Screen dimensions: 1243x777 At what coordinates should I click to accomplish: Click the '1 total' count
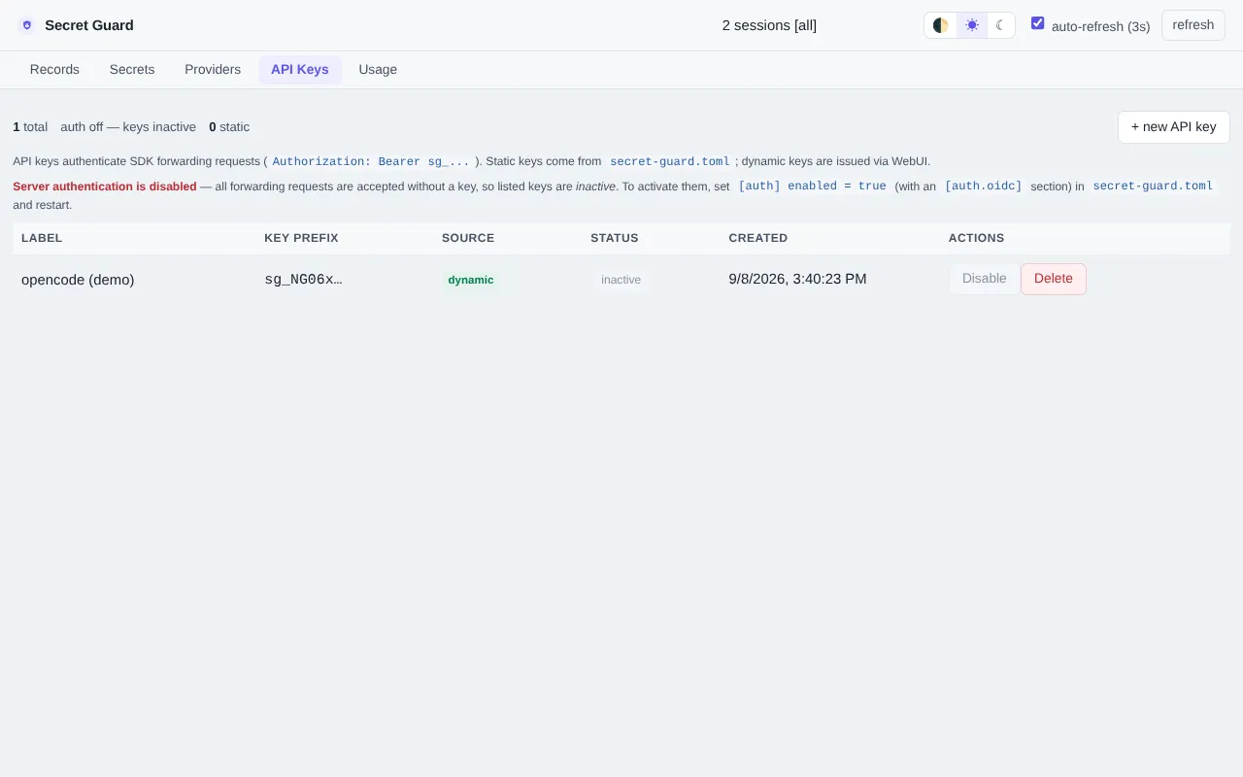click(30, 127)
